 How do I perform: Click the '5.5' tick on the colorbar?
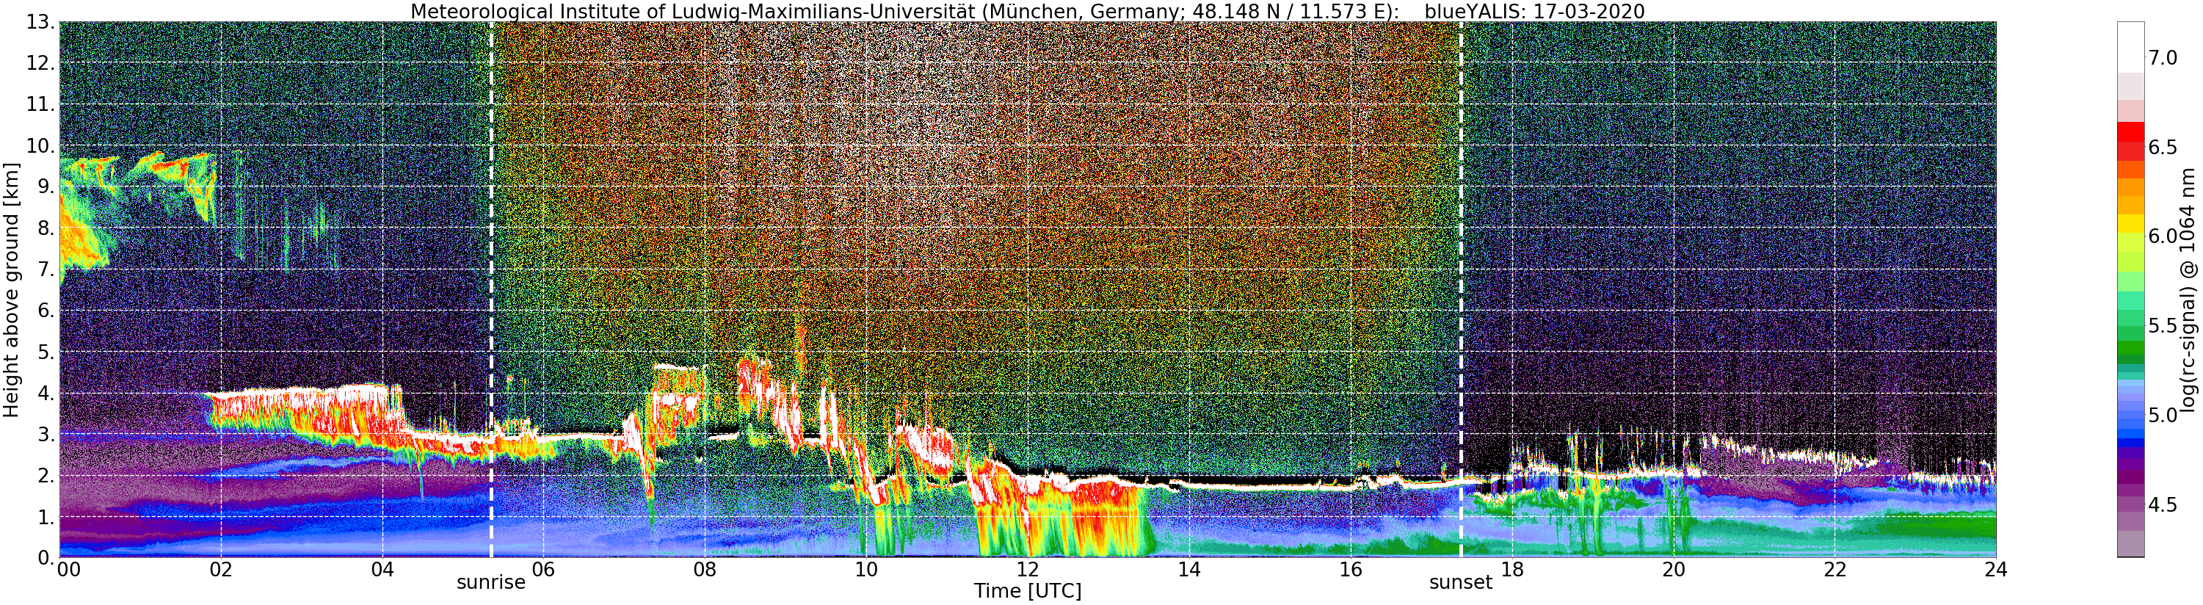pos(2163,326)
